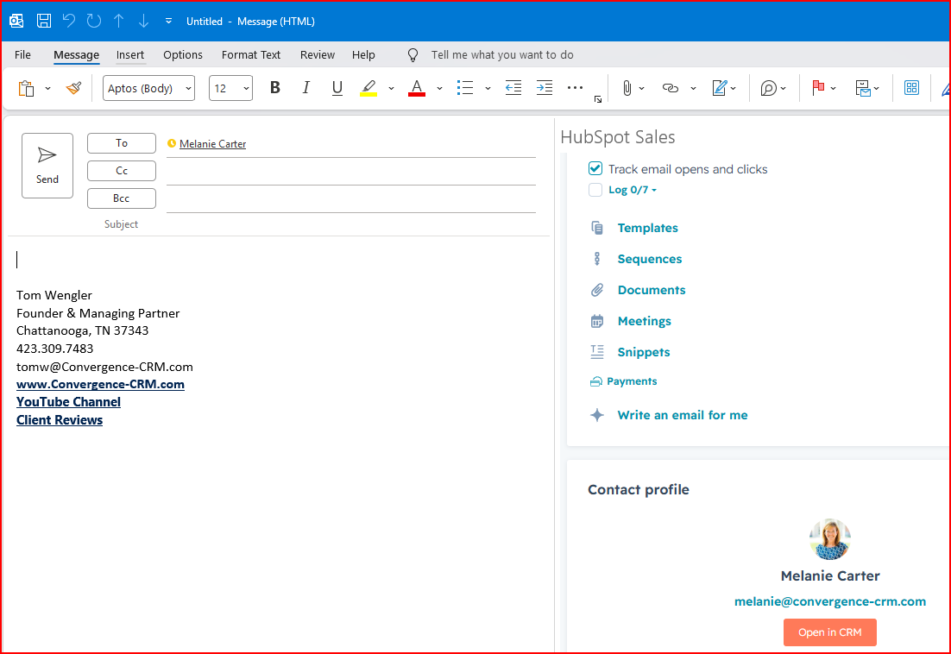Switch to the Format Text tab
This screenshot has width=951, height=654.
click(251, 54)
